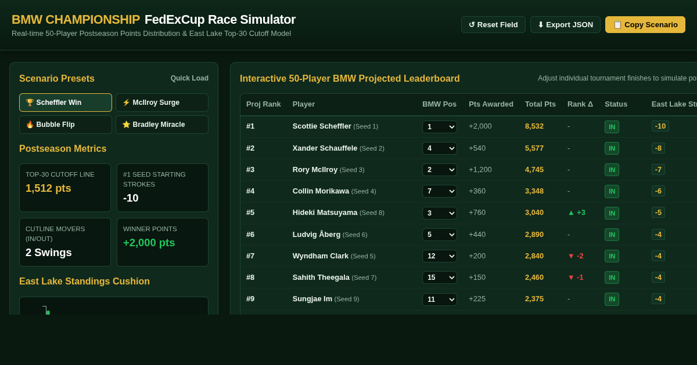
Task: Click the 4,745 total points value
Action: pyautogui.click(x=534, y=169)
